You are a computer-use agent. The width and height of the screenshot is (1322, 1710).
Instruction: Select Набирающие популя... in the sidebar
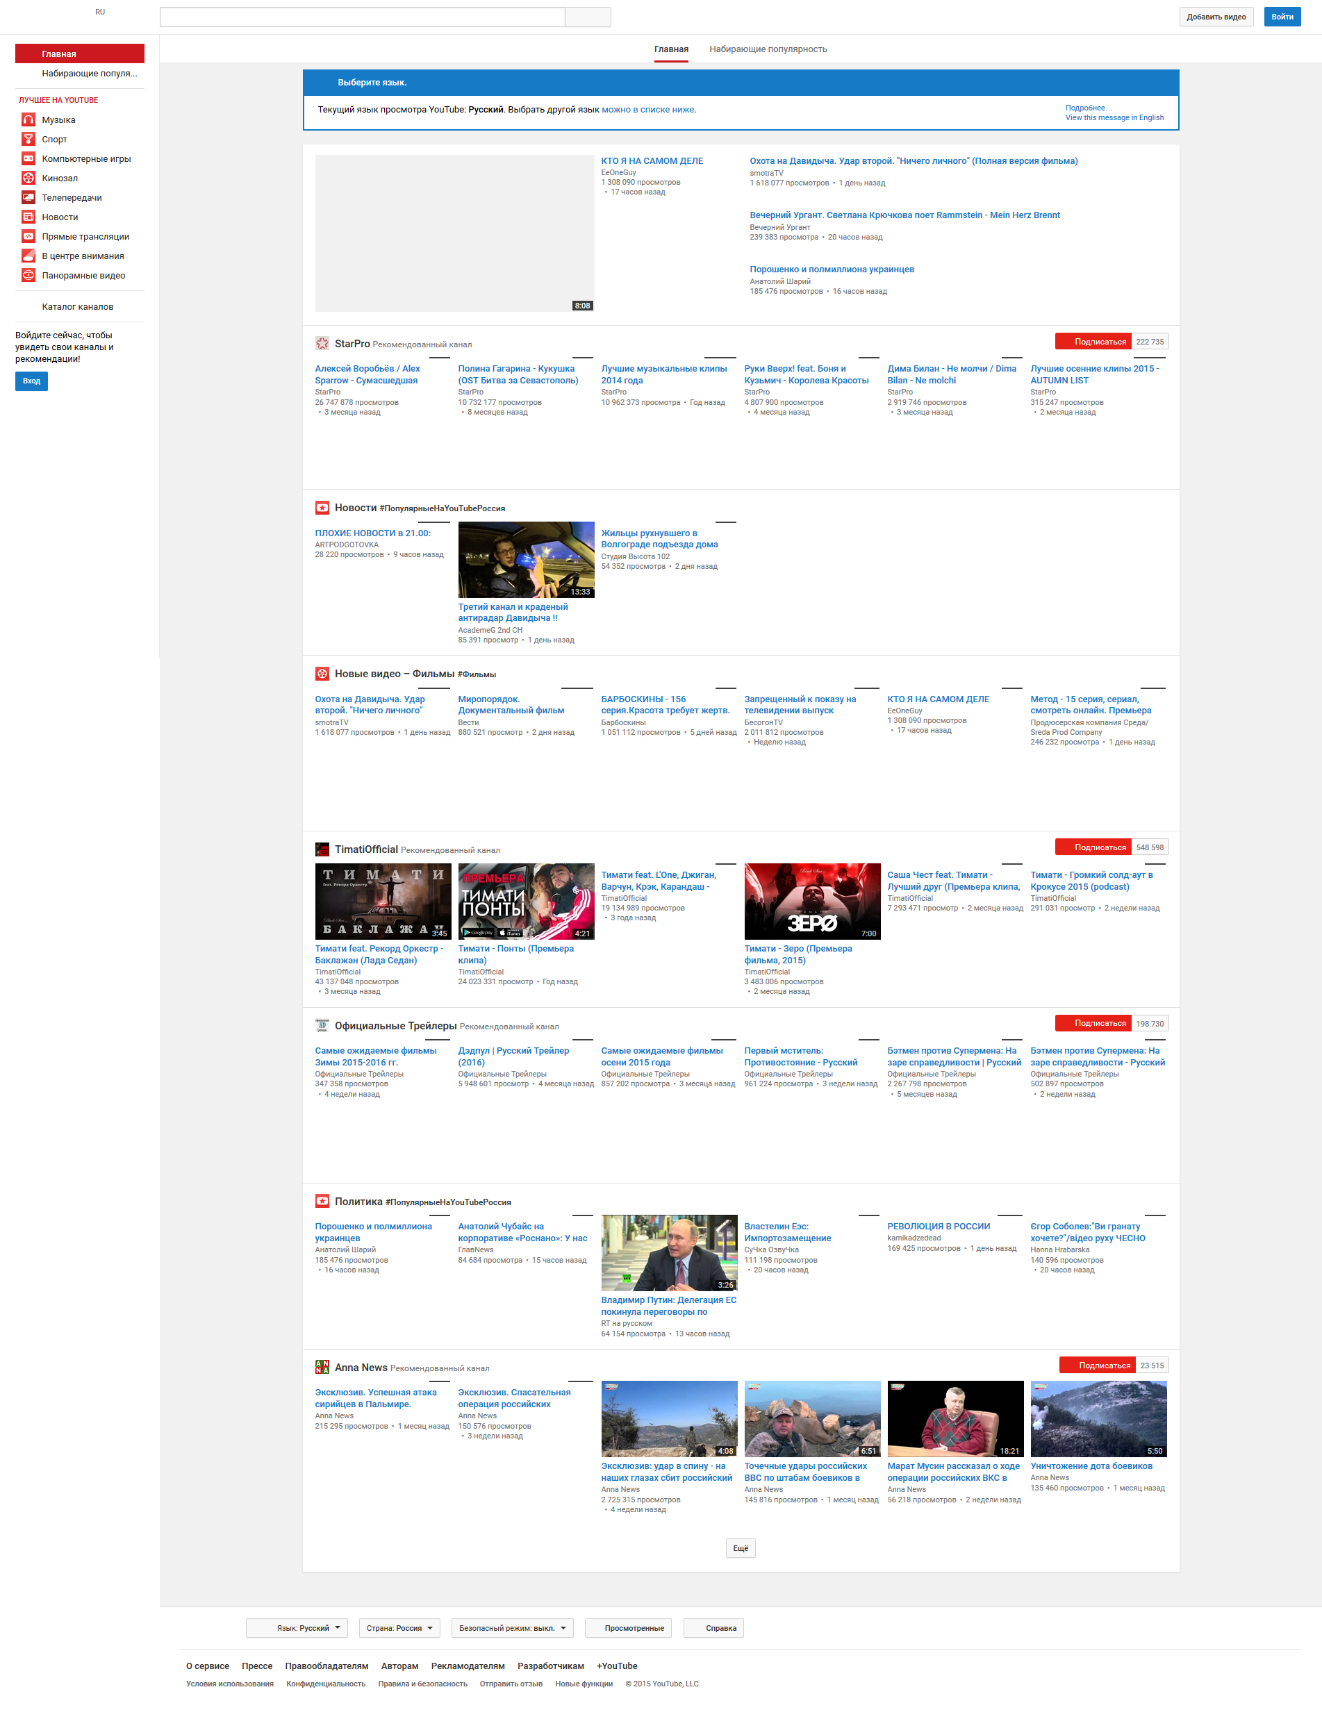(80, 74)
